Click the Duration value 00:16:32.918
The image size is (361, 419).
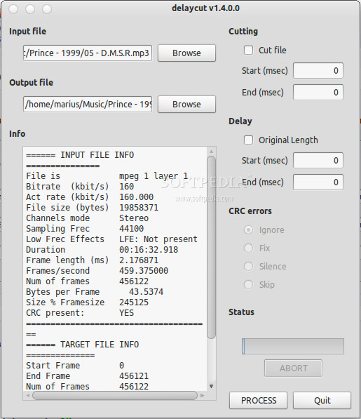click(149, 250)
